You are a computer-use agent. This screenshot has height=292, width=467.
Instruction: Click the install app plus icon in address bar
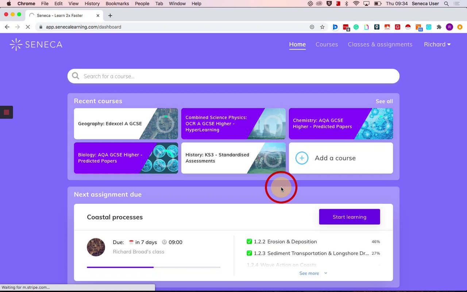(x=312, y=27)
